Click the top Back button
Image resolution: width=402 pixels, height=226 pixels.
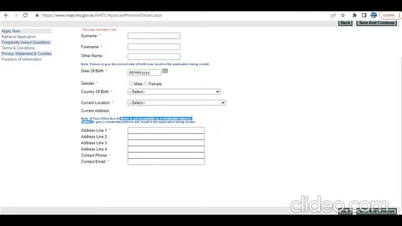(345, 23)
